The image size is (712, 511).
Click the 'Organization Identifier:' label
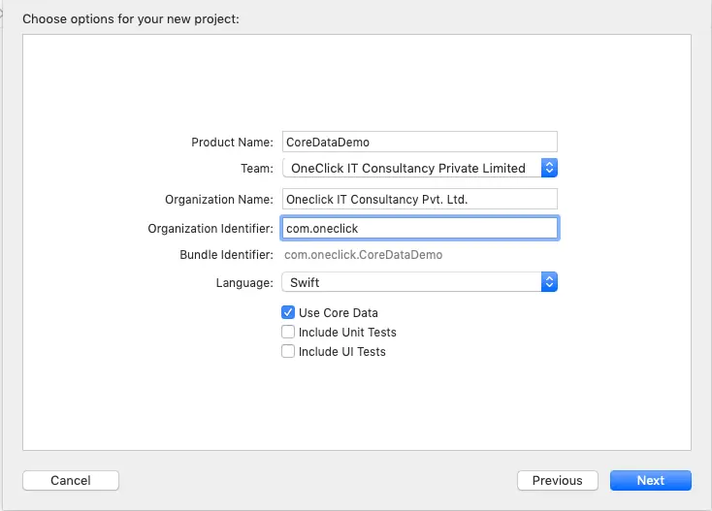click(210, 228)
